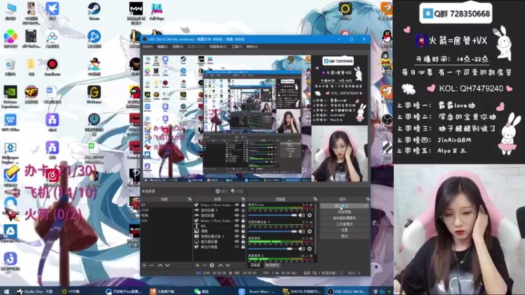
Task: Move the source up with the arrow
Action: pyautogui.click(x=220, y=265)
